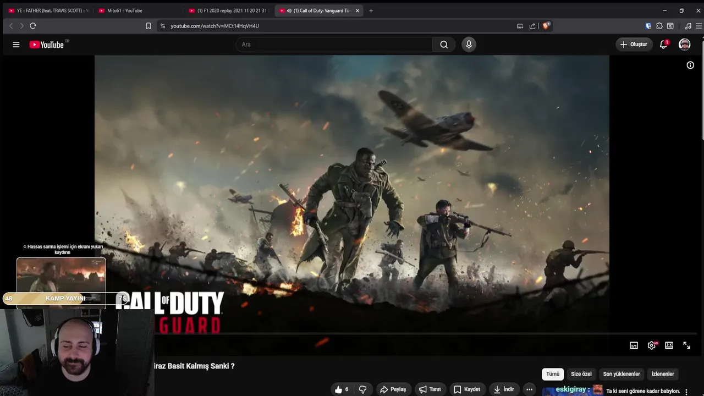The height and width of the screenshot is (396, 704).
Task: Bookmark this page
Action: point(148,26)
